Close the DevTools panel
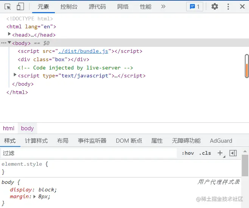The image size is (249, 208). [242, 7]
